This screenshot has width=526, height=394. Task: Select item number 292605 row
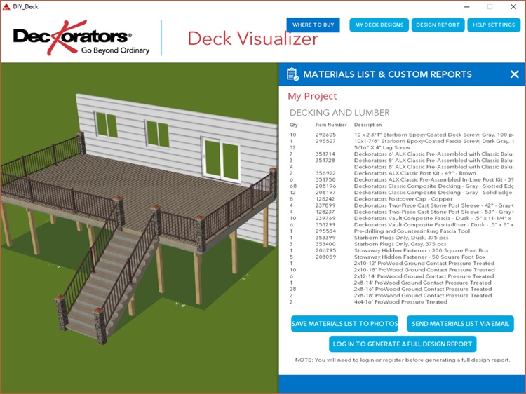point(402,135)
